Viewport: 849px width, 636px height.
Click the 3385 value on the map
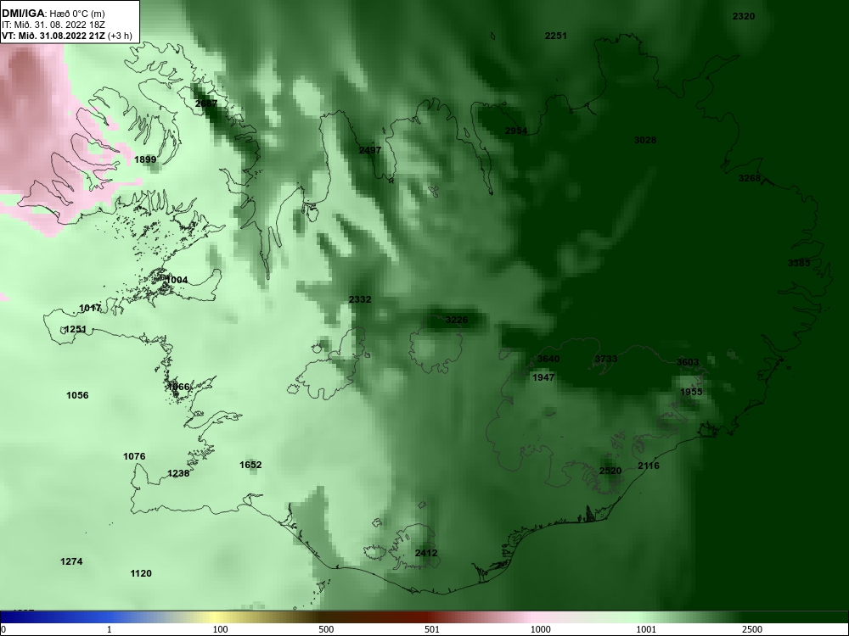click(x=799, y=263)
